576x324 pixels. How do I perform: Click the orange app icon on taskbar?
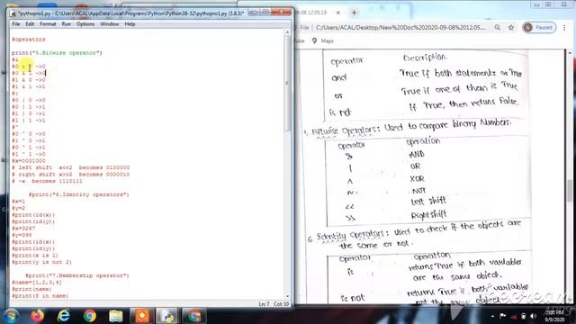point(142,316)
